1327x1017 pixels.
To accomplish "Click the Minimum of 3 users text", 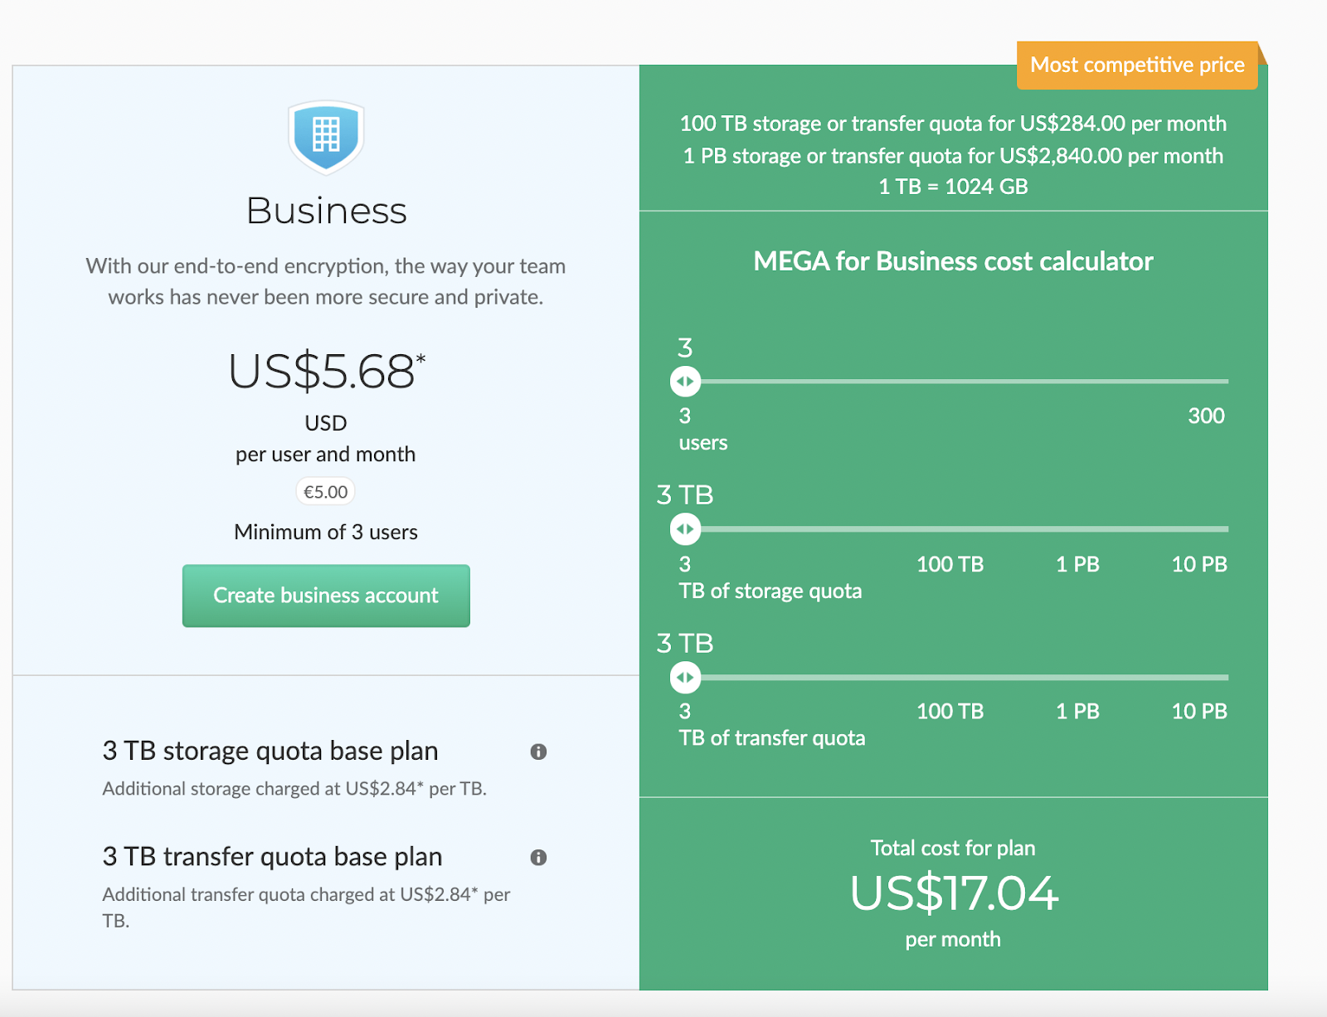I will coord(326,532).
